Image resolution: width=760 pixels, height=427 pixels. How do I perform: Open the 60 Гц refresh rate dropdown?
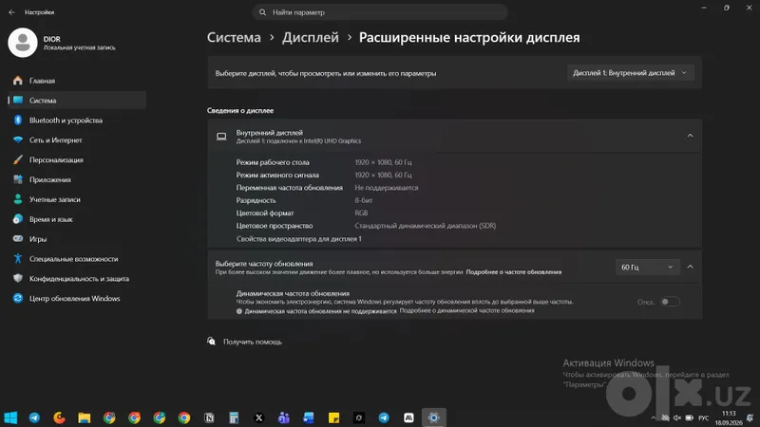[x=647, y=267]
